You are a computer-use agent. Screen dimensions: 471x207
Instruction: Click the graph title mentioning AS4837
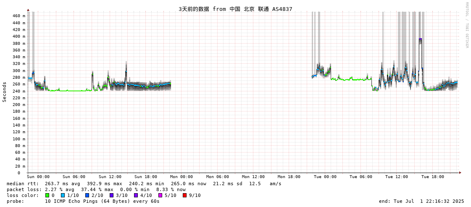[235, 9]
